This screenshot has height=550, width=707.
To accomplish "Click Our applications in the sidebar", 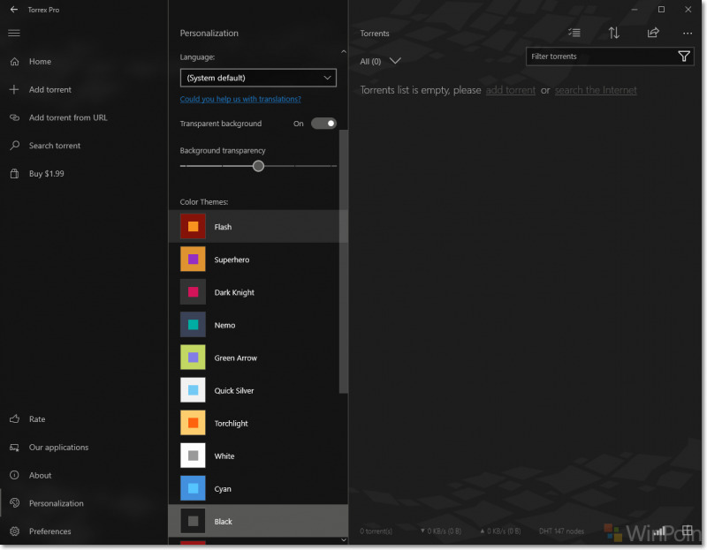I will pyautogui.click(x=58, y=448).
